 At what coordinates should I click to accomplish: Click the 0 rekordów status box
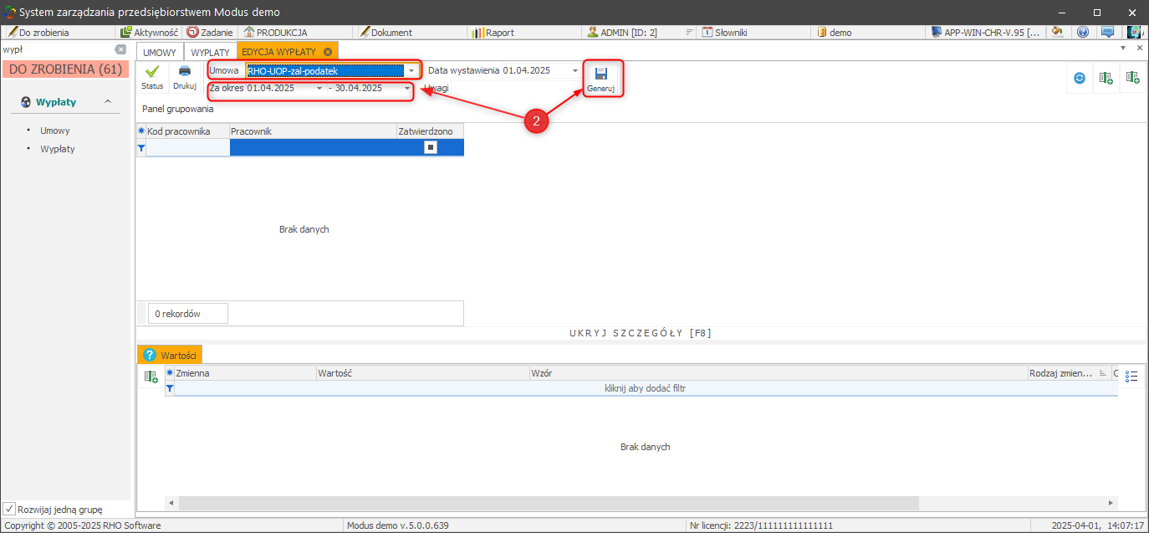(x=187, y=314)
